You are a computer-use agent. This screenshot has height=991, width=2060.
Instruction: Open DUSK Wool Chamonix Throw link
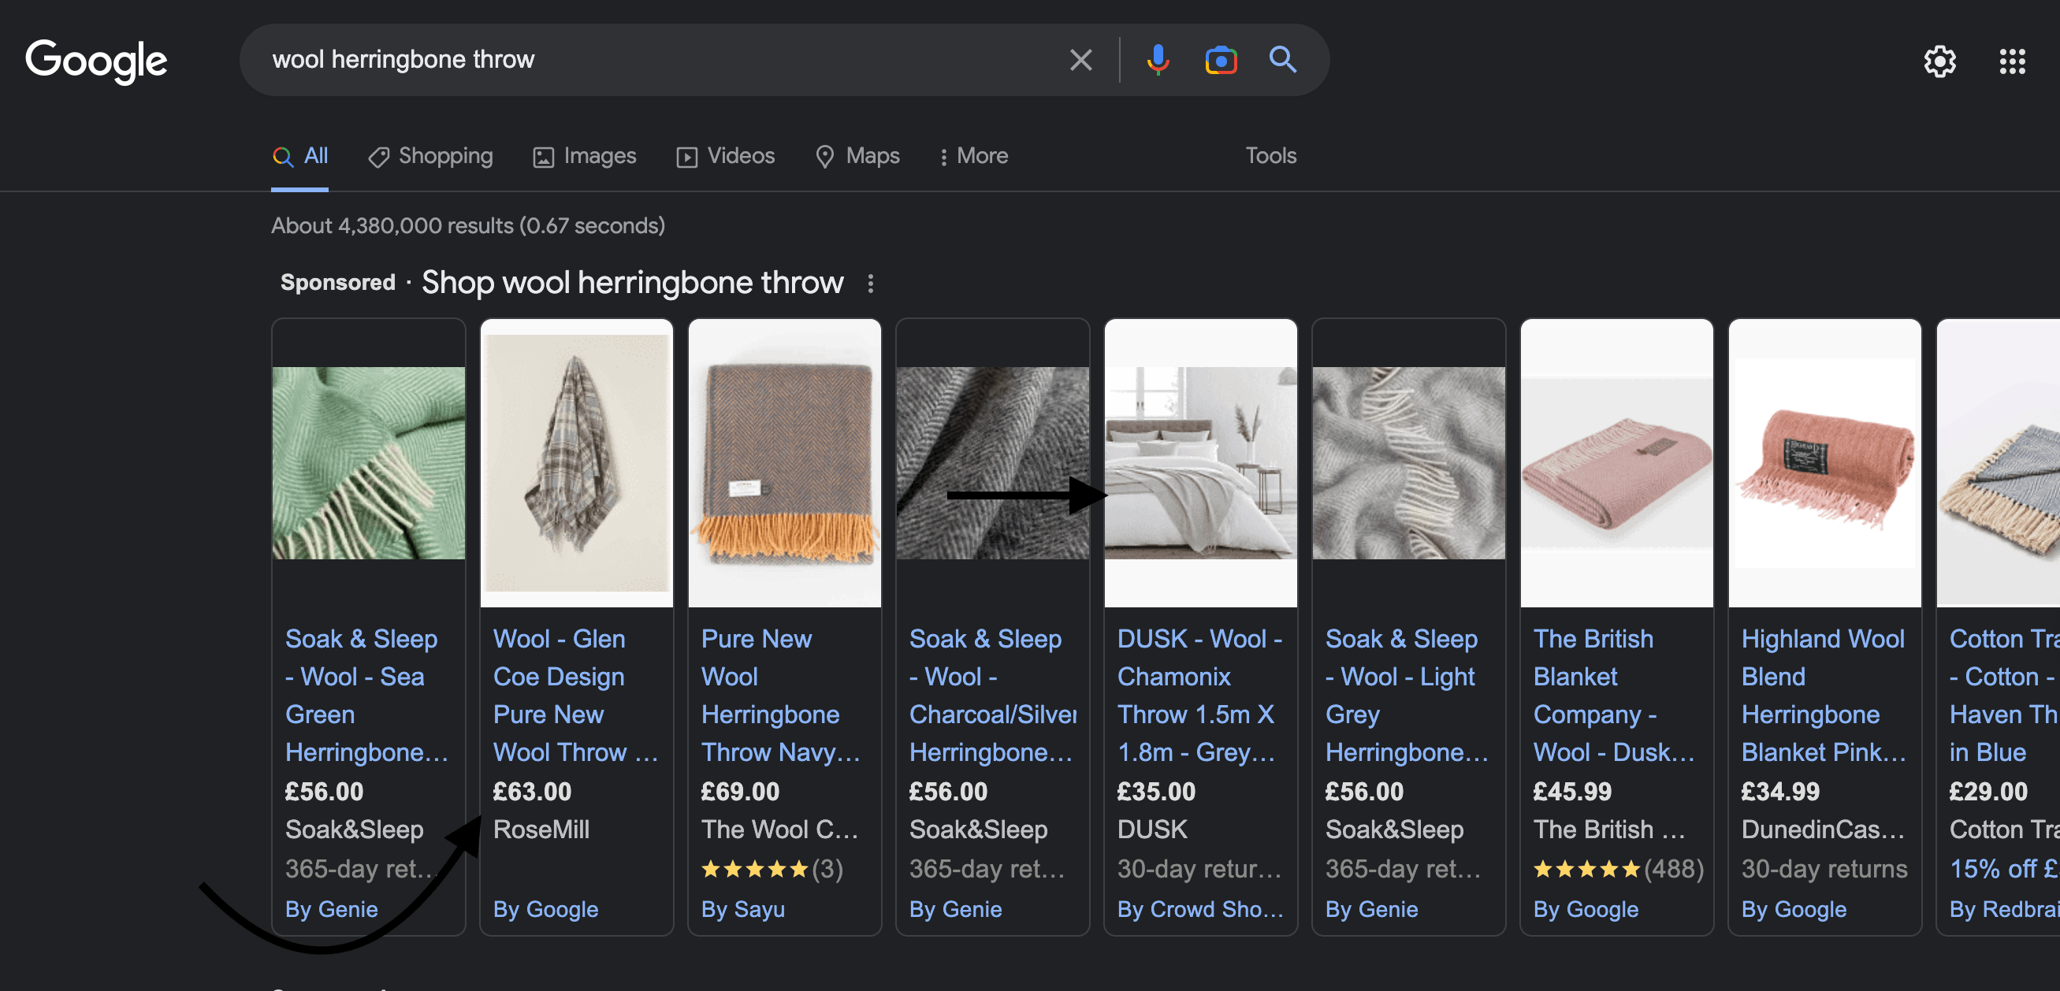[x=1199, y=696]
